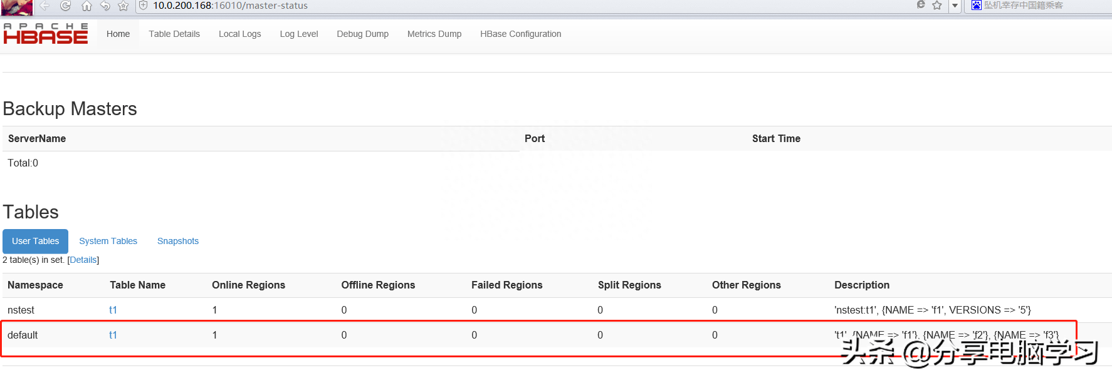The image size is (1112, 378).
Task: Go to the Debug Dump page
Action: point(362,34)
